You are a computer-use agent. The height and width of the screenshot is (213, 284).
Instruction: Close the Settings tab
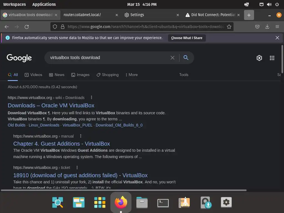click(x=178, y=15)
